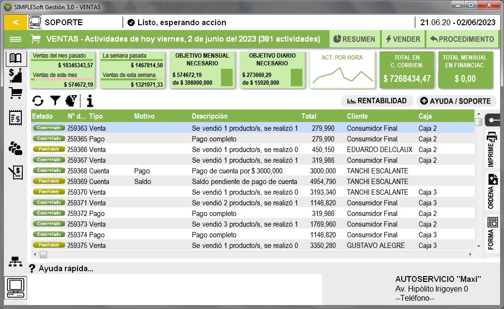Open the hamburger menu in green bar
504x309 pixels.
pyautogui.click(x=16, y=39)
